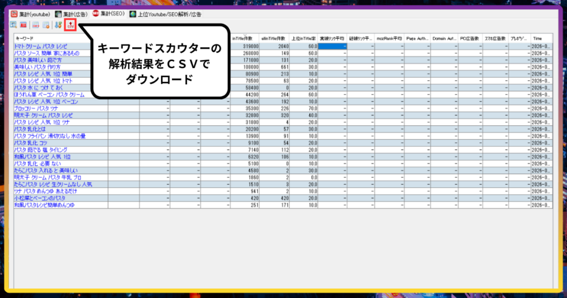Open the 集計(広告) tab

pyautogui.click(x=71, y=14)
